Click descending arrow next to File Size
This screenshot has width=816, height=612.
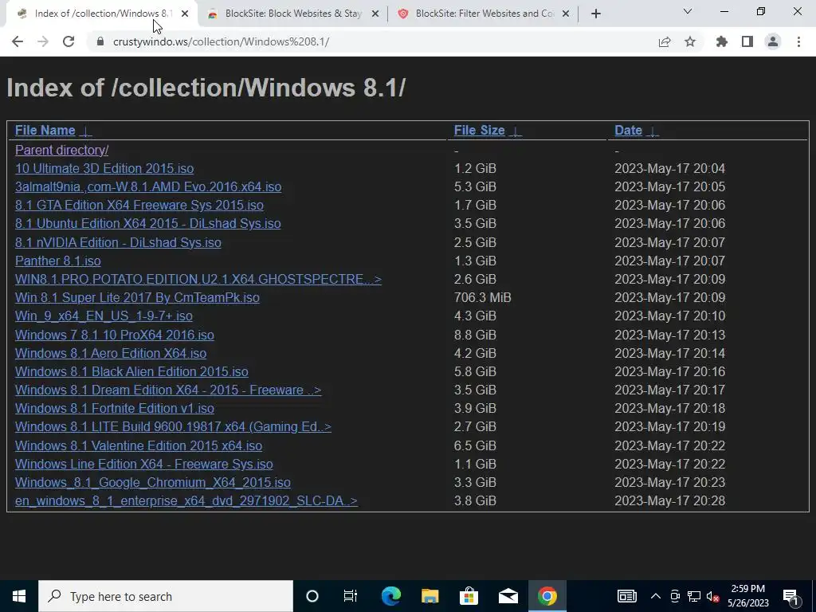point(516,131)
